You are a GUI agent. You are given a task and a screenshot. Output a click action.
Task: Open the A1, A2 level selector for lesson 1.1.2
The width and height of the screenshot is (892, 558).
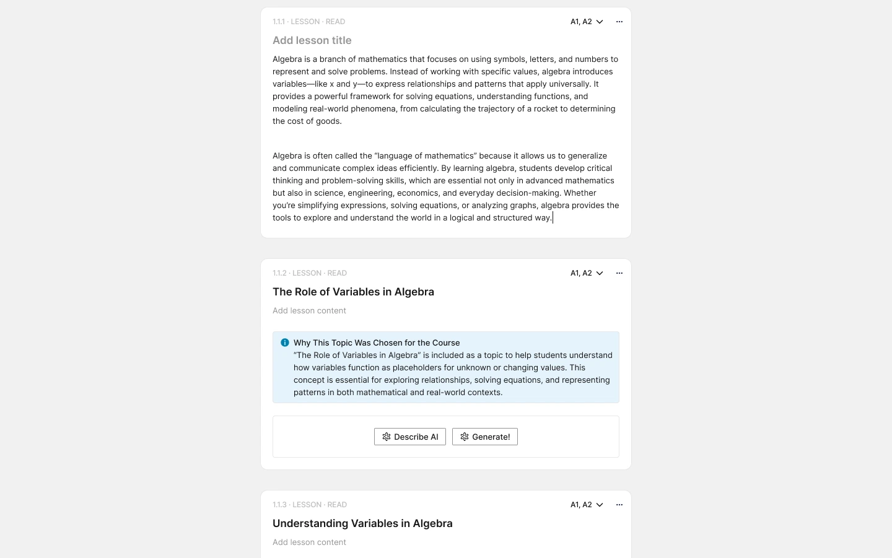(587, 273)
